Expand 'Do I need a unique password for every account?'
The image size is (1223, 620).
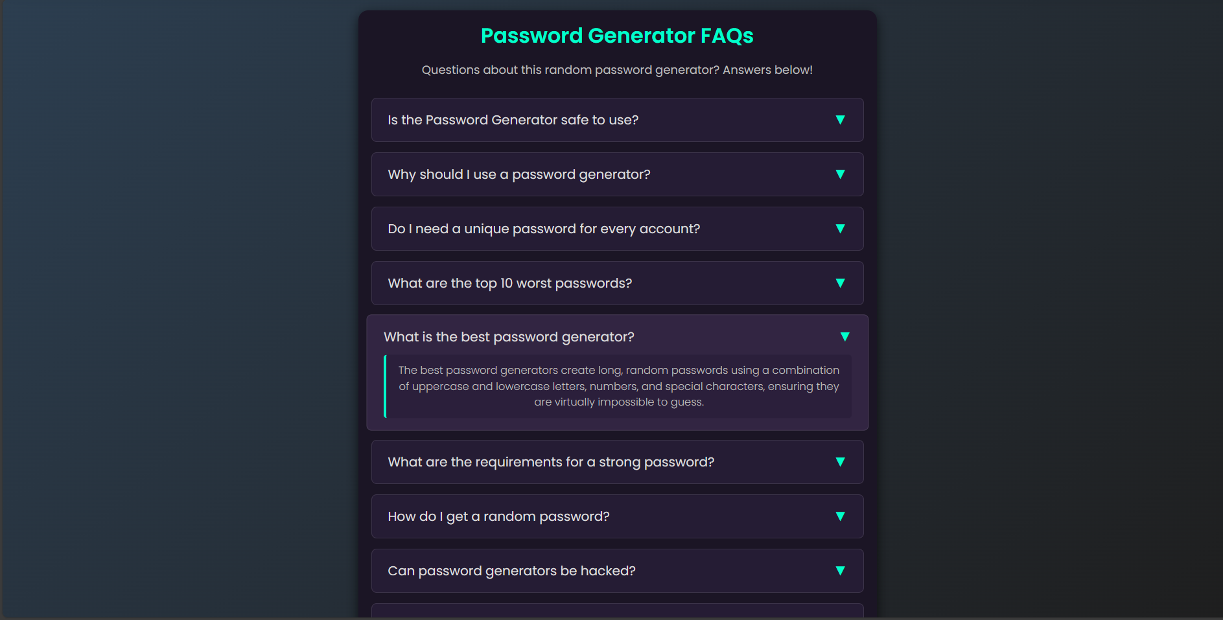click(617, 229)
